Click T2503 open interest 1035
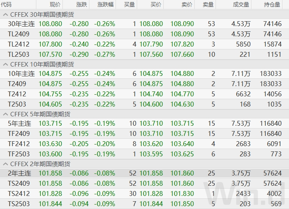 [274, 104]
